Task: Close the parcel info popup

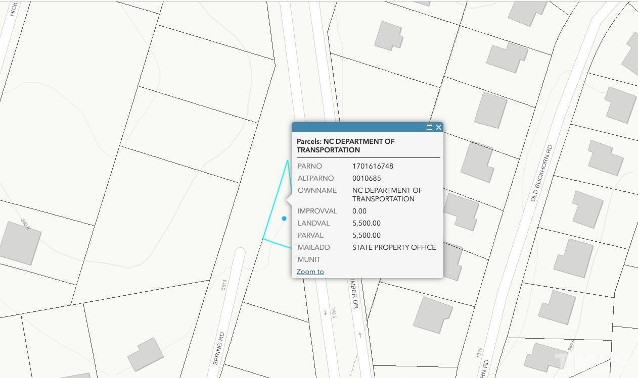Action: tap(438, 127)
